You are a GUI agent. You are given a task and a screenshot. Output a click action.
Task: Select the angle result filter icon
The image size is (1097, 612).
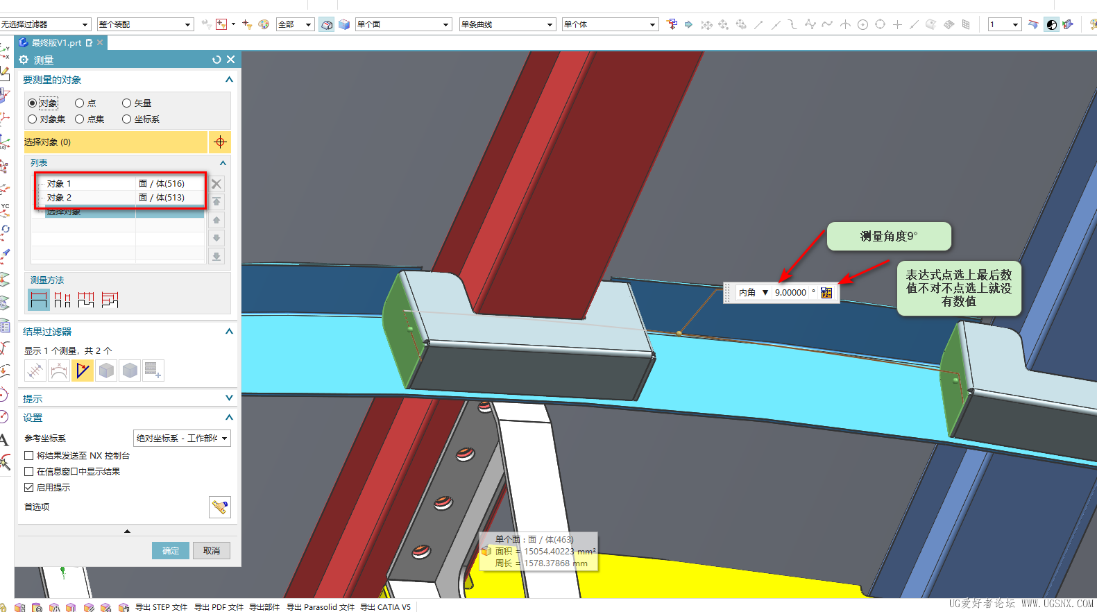pyautogui.click(x=83, y=371)
